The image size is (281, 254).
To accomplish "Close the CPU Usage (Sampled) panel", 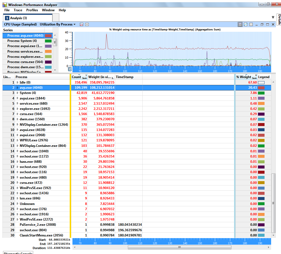I will click(273, 24).
